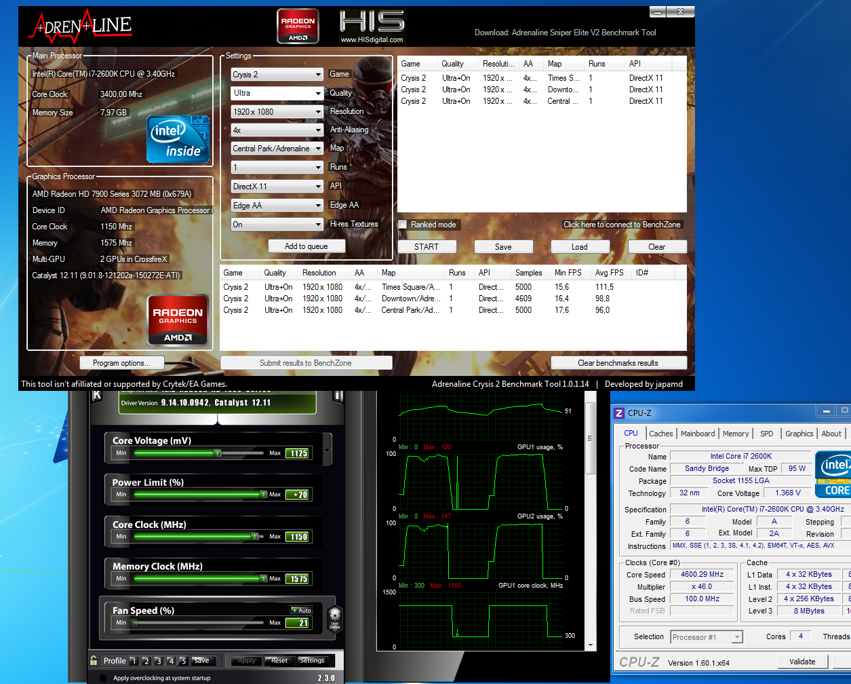Screen dimensions: 851x684
Task: Click the Memory Clock value field 1575
Action: [298, 579]
